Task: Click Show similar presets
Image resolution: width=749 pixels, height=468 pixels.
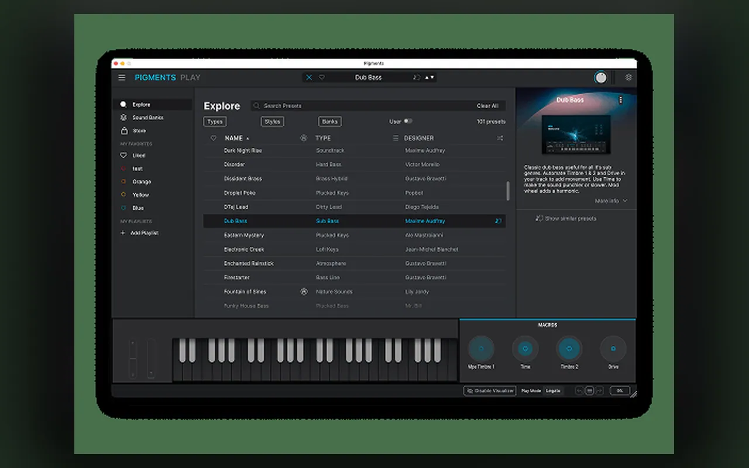Action: point(566,218)
